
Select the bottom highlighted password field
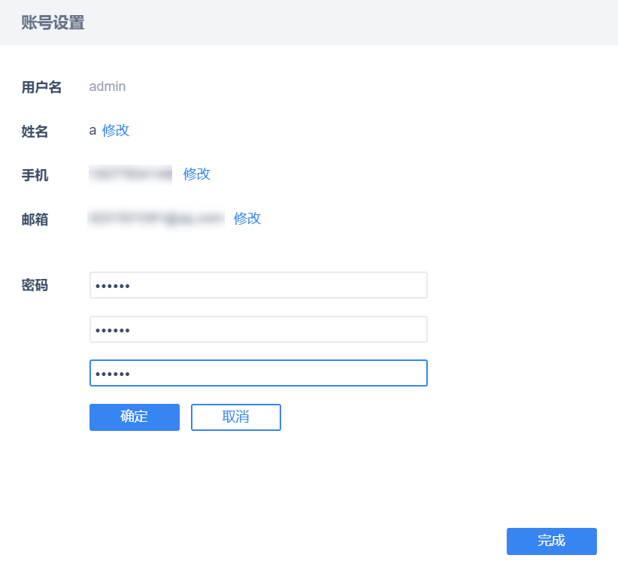click(258, 373)
